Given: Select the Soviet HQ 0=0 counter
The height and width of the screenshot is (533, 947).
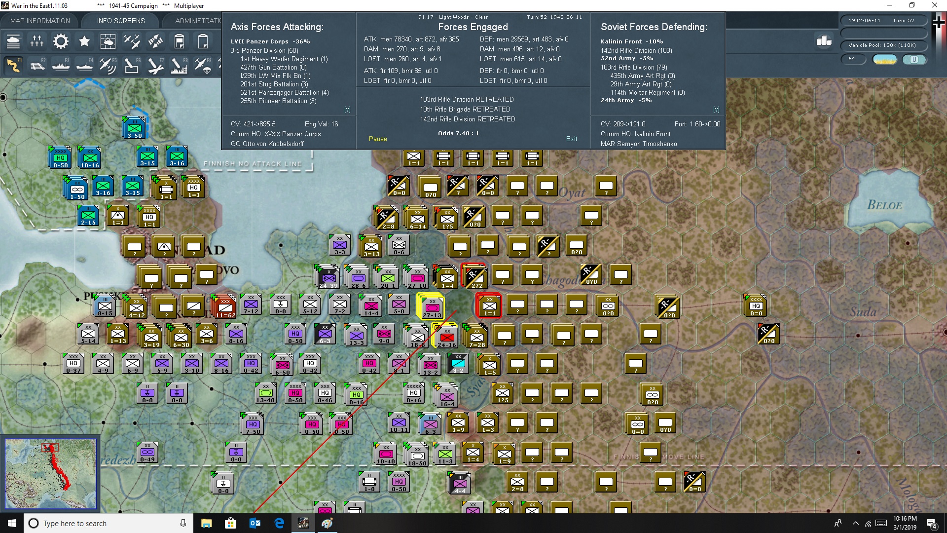Looking at the screenshot, I should 756,305.
